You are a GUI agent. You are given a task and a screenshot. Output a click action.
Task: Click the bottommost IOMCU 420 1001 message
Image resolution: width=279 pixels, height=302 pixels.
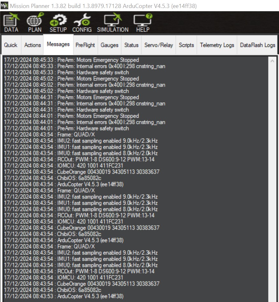click(x=63, y=277)
